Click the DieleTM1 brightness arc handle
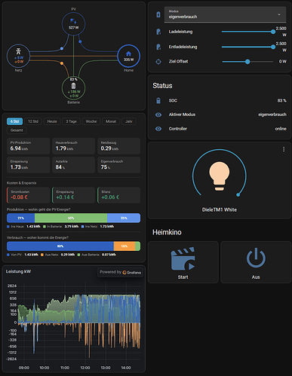Screen dimensions: 292x376 coord(238,194)
